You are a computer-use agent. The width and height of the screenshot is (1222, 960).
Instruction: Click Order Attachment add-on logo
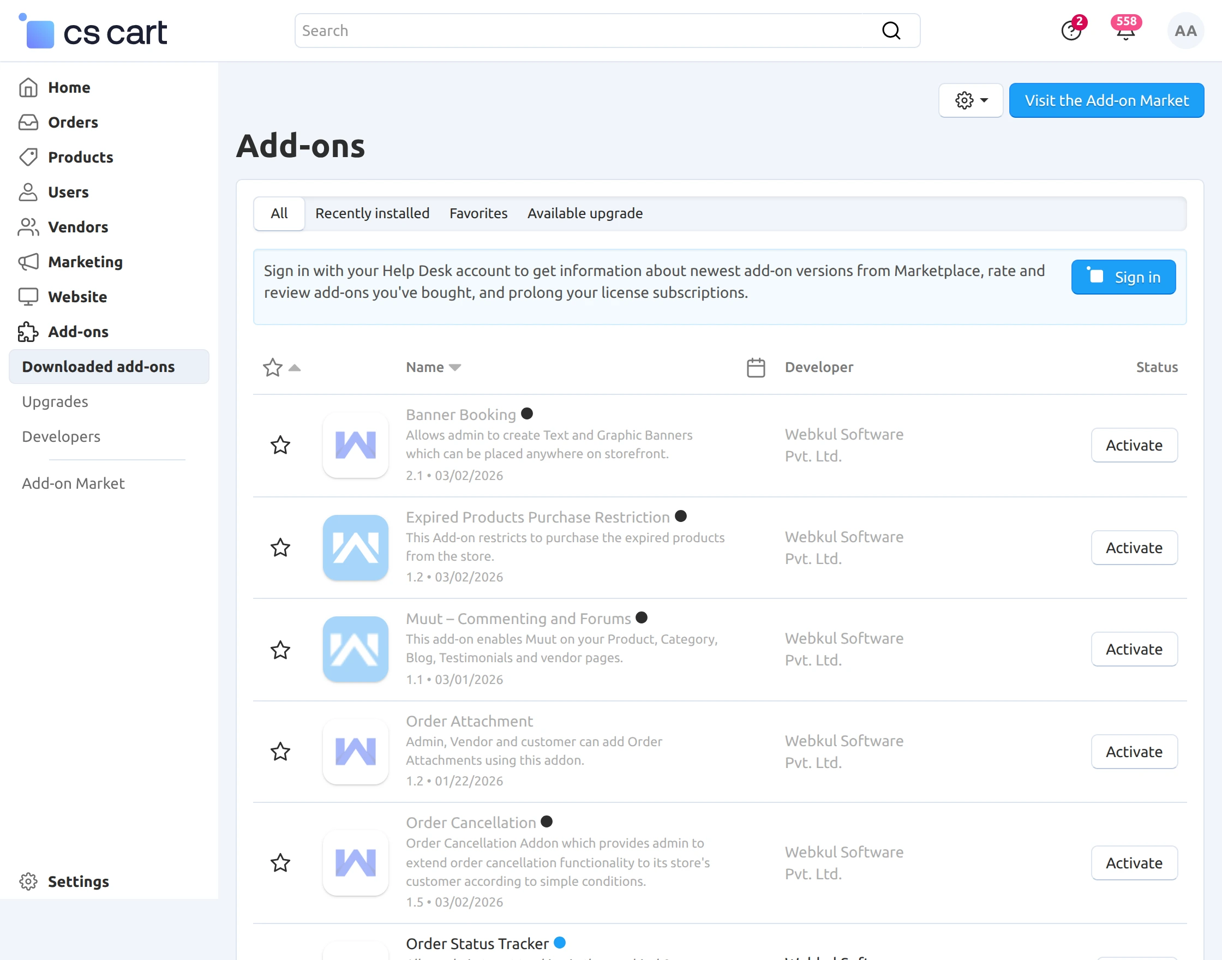click(356, 752)
